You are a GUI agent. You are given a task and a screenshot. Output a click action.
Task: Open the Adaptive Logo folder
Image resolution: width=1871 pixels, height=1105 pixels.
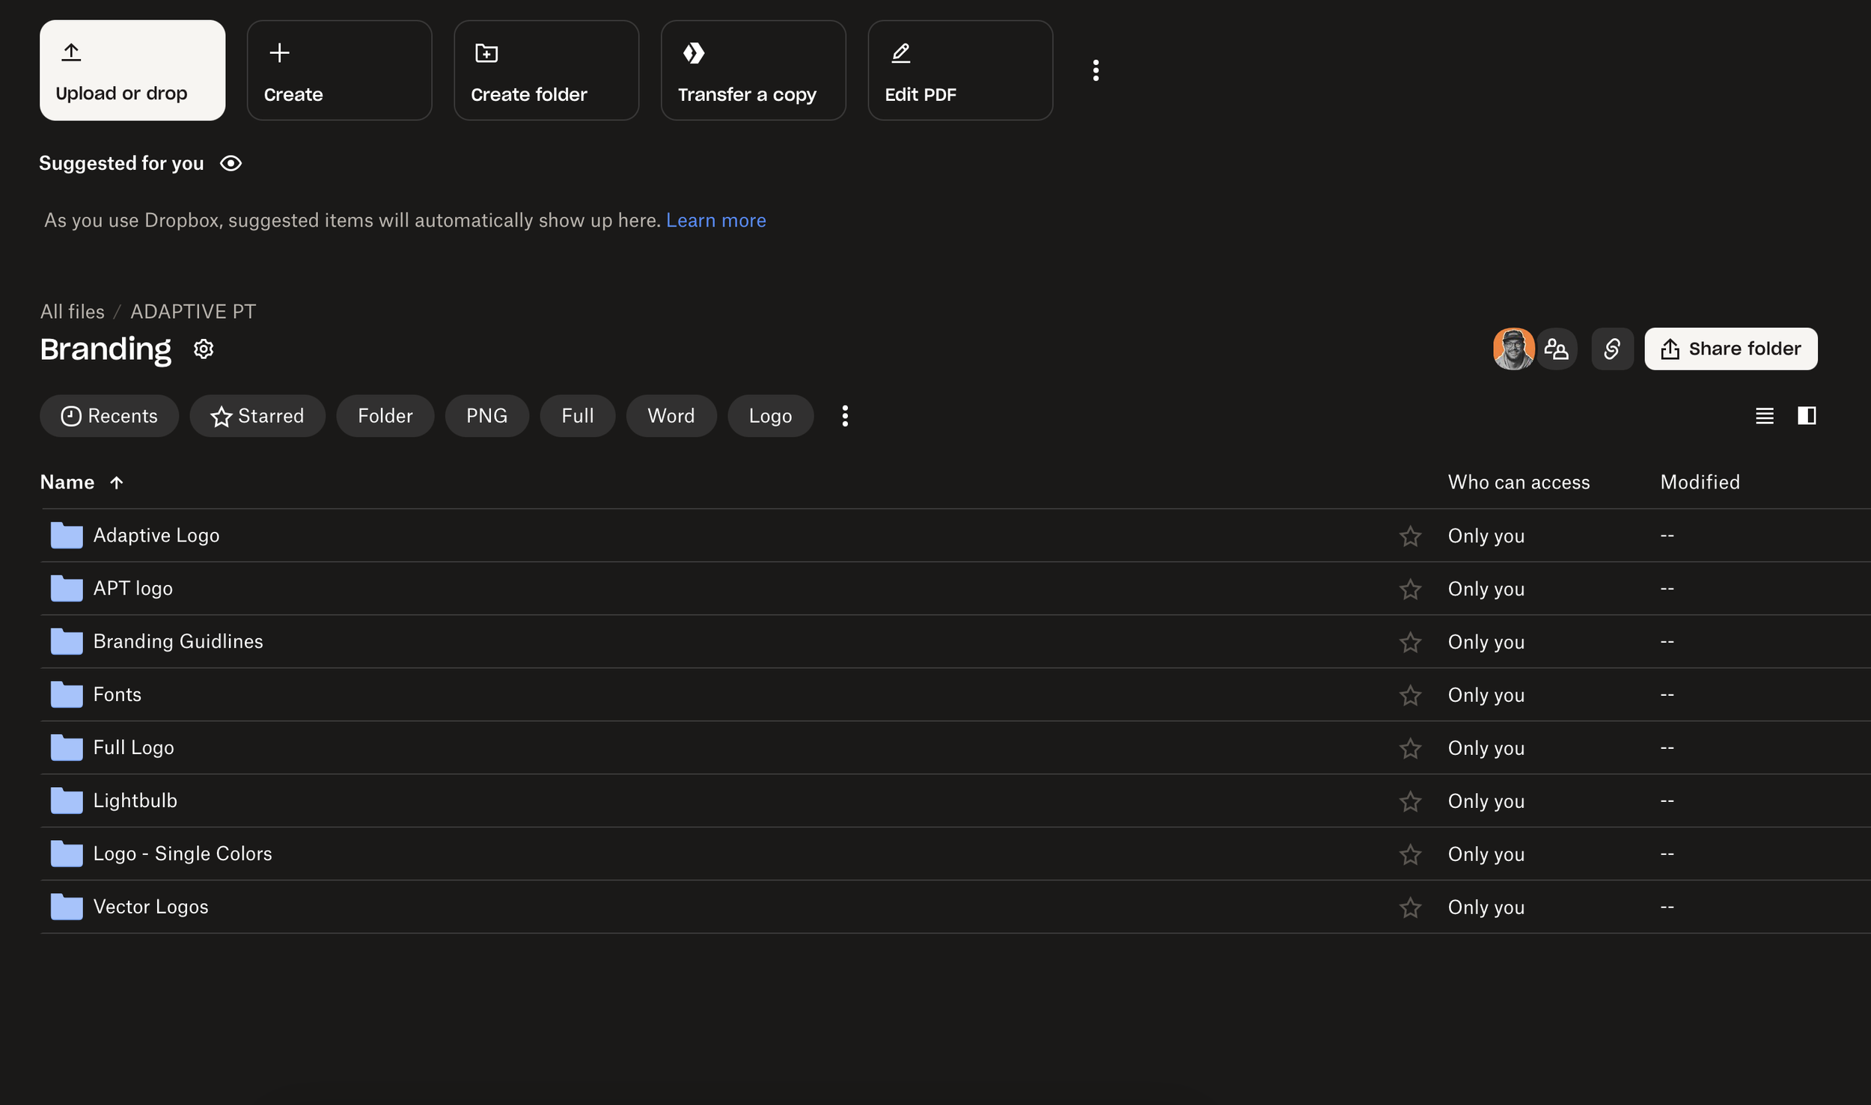click(x=156, y=536)
